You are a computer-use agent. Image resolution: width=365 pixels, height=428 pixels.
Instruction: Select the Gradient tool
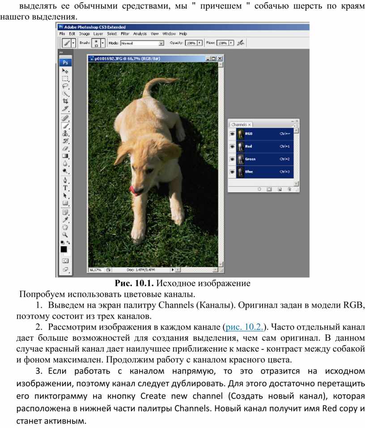[x=65, y=156]
